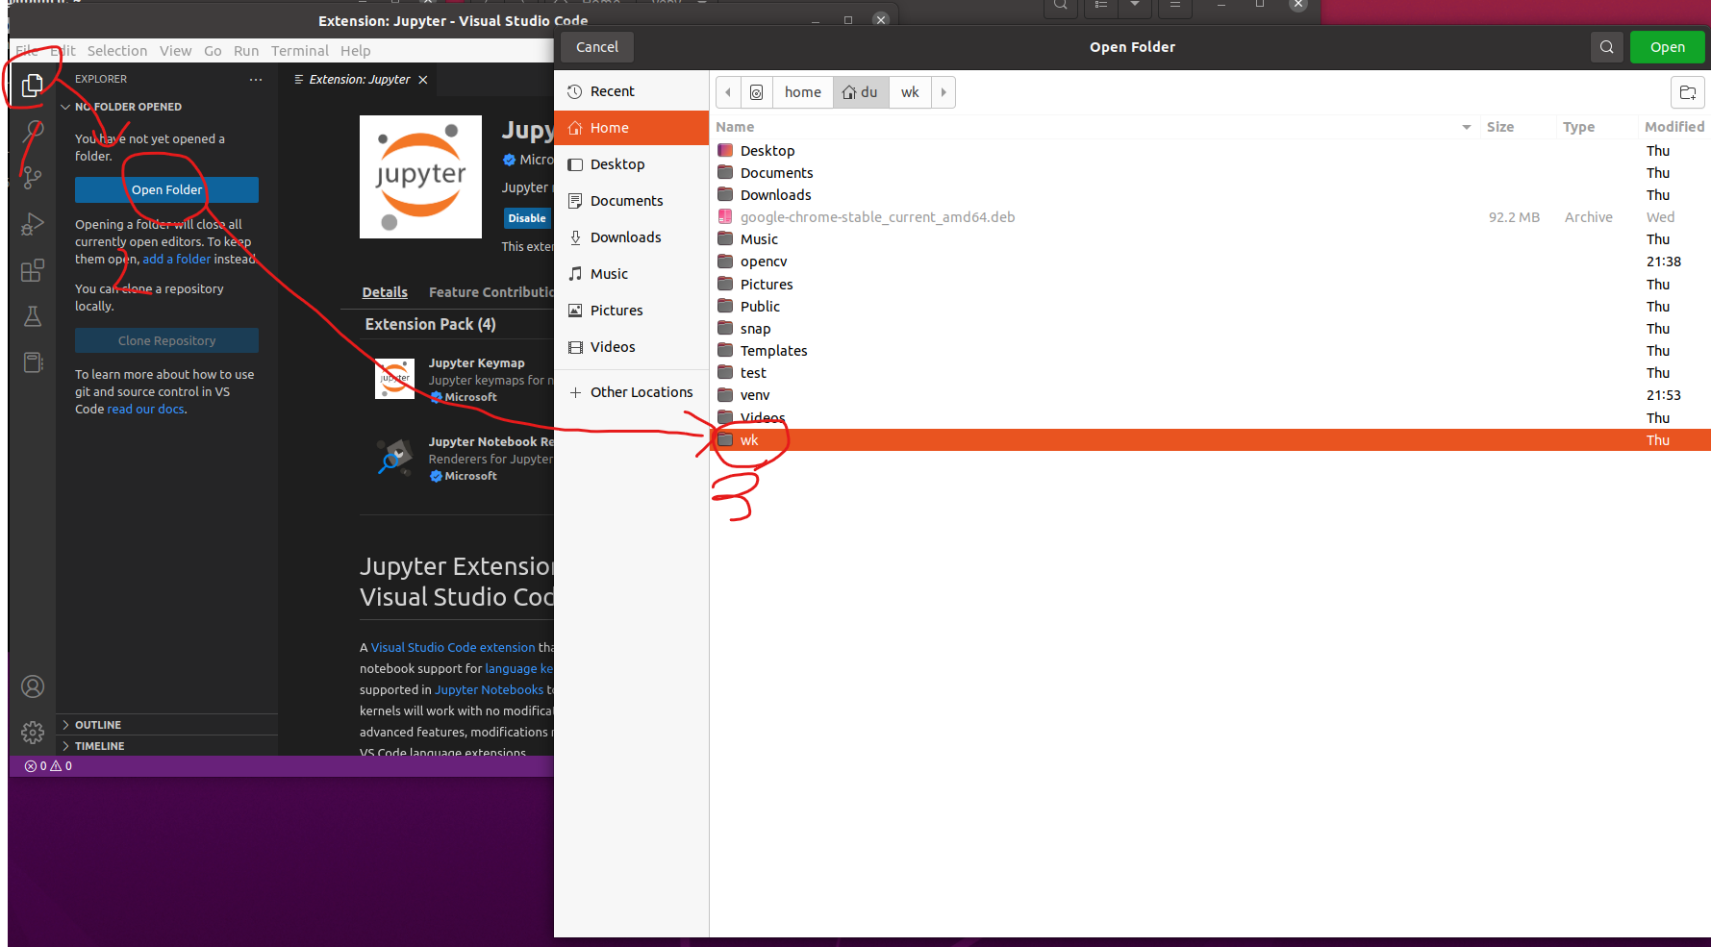This screenshot has width=1711, height=947.
Task: Select Pictures in the dialog sidebar
Action: pyautogui.click(x=631, y=311)
